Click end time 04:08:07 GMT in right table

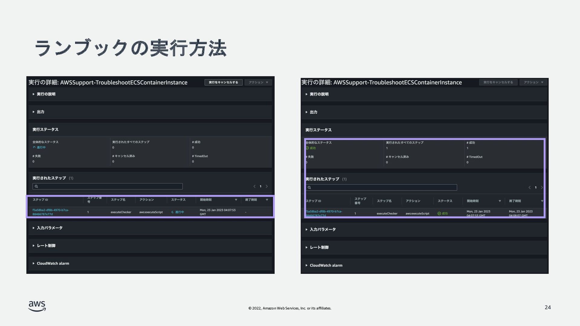click(x=521, y=213)
